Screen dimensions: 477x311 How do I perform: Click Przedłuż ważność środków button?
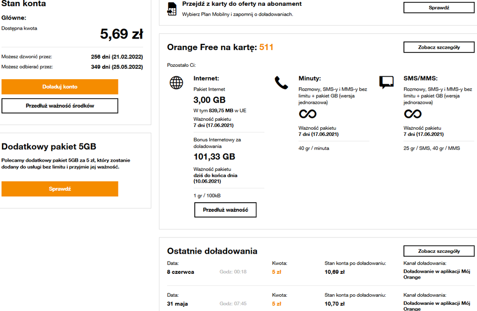pyautogui.click(x=60, y=106)
